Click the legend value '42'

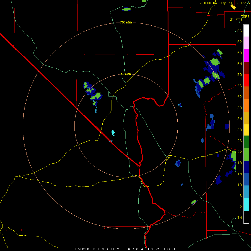(x=240, y=97)
